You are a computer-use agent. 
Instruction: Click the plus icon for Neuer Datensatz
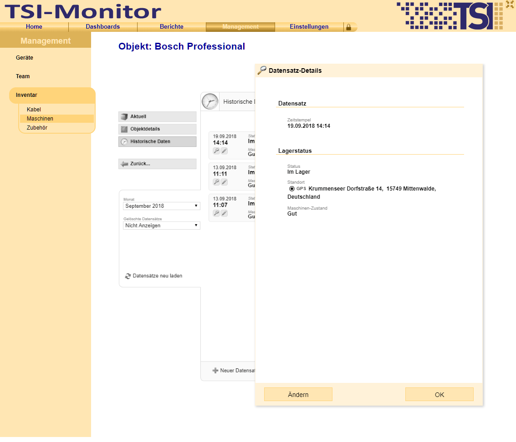click(x=215, y=371)
